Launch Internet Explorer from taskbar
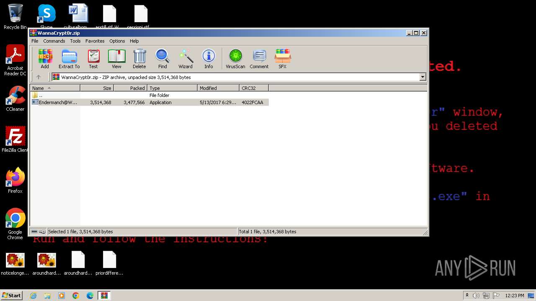 coord(33,296)
